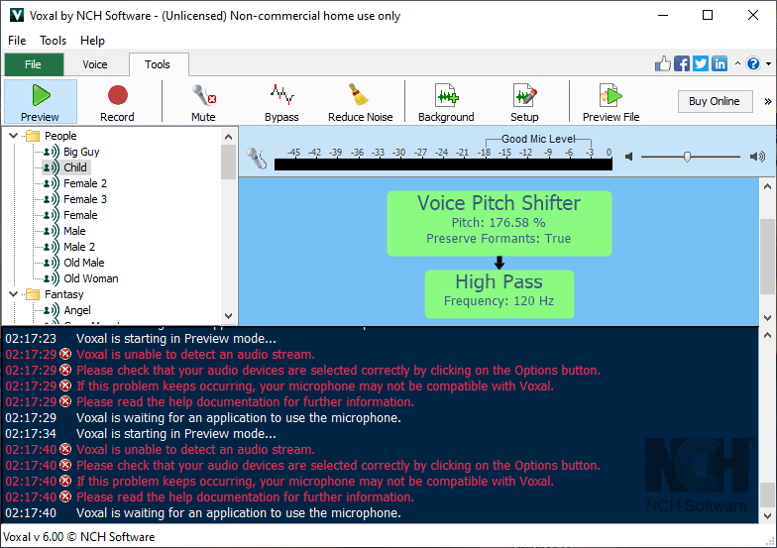777x548 pixels.
Task: Switch to the green File tab
Action: click(x=34, y=64)
